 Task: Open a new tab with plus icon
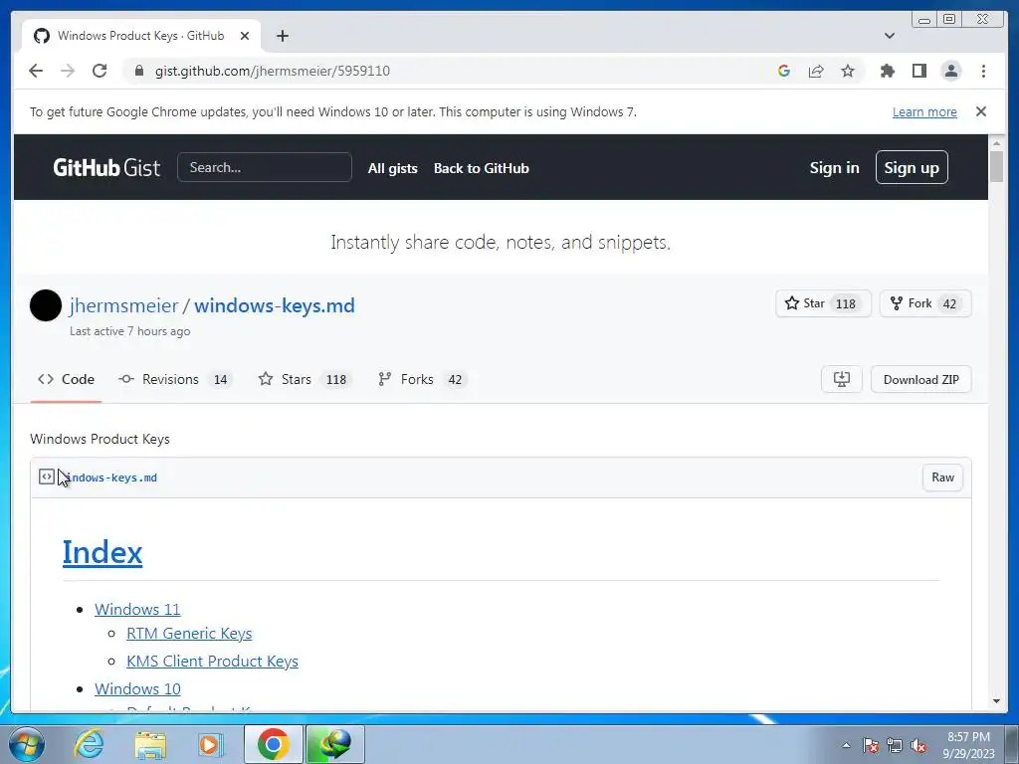[282, 36]
